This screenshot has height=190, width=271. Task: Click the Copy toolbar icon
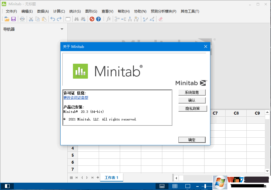[x=38, y=19]
